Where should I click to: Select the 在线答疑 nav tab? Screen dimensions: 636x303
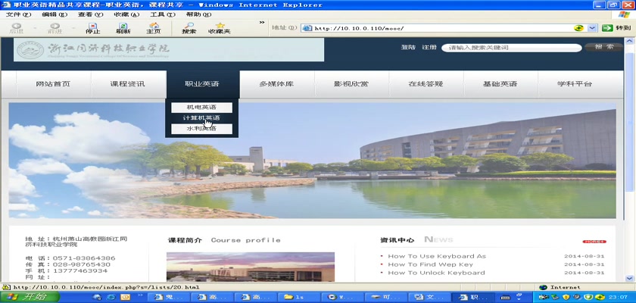point(426,84)
